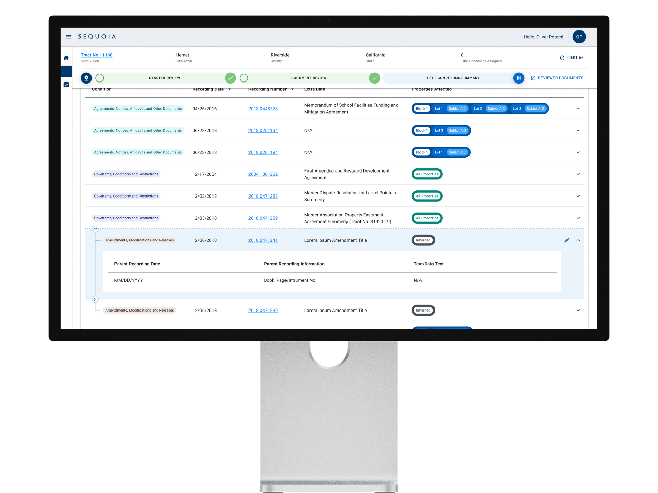Toggle the Document Review green checkmark
Viewport: 658px width, 493px height.
375,78
